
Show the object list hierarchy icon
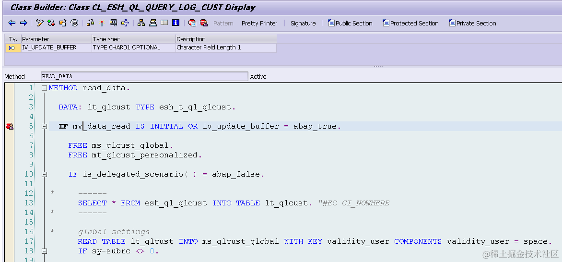click(x=141, y=23)
